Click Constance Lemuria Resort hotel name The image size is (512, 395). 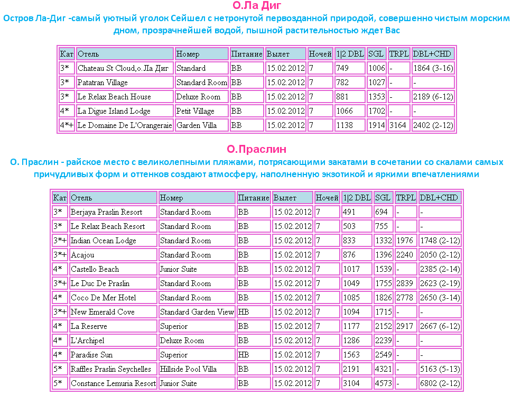click(113, 383)
